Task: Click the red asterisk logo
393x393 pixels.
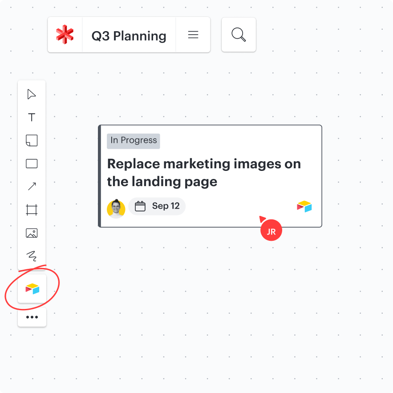Action: [x=65, y=35]
